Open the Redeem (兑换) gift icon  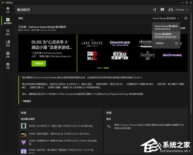8,54
